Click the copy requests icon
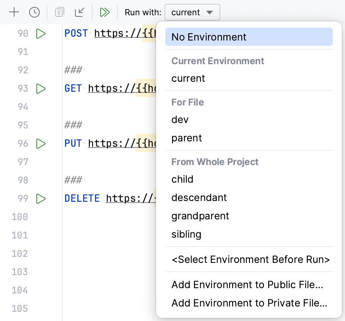The image size is (345, 321). tap(59, 12)
